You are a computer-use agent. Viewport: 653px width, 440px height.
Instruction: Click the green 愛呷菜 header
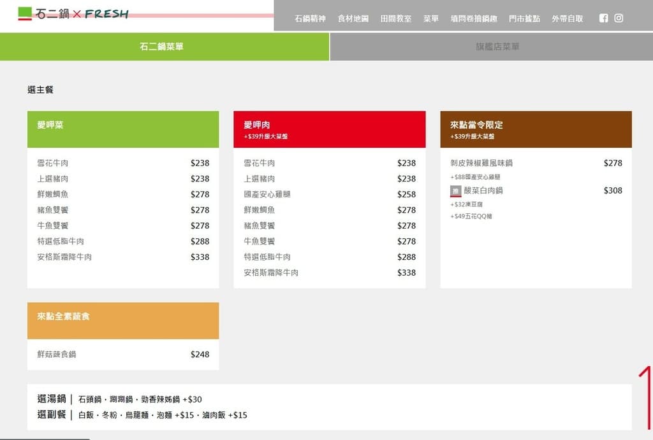coord(123,129)
